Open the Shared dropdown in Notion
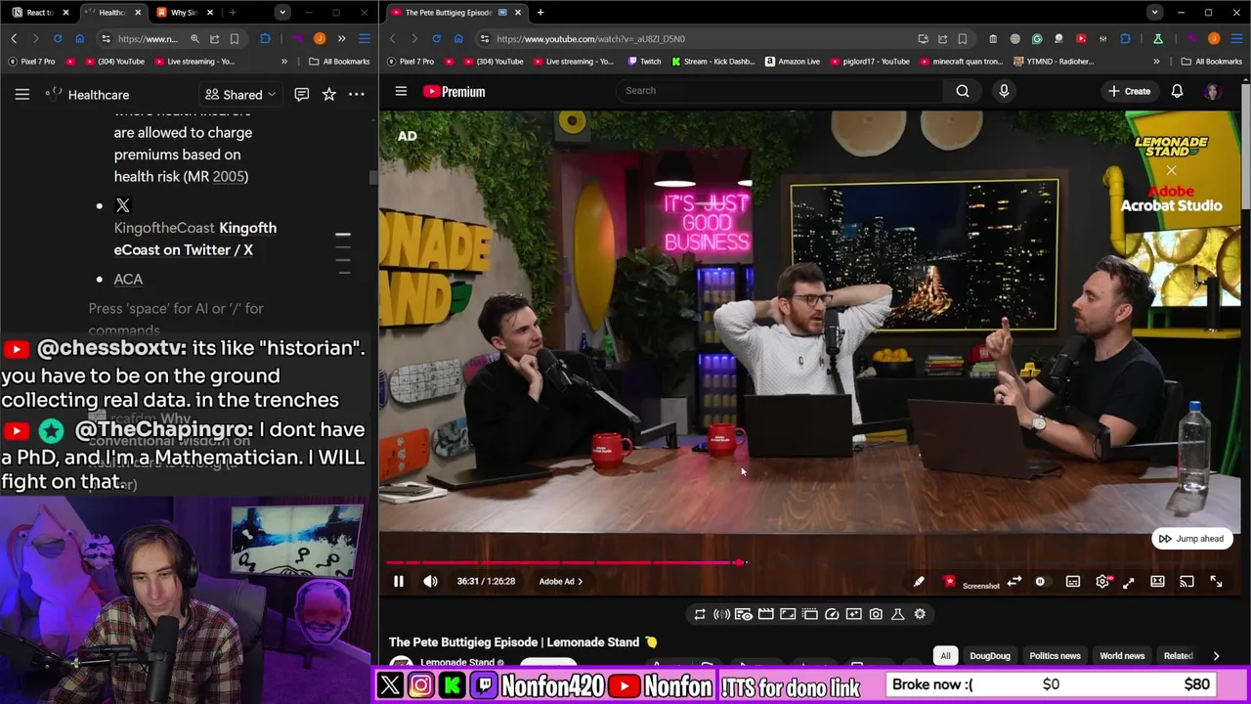The height and width of the screenshot is (704, 1251). [240, 95]
